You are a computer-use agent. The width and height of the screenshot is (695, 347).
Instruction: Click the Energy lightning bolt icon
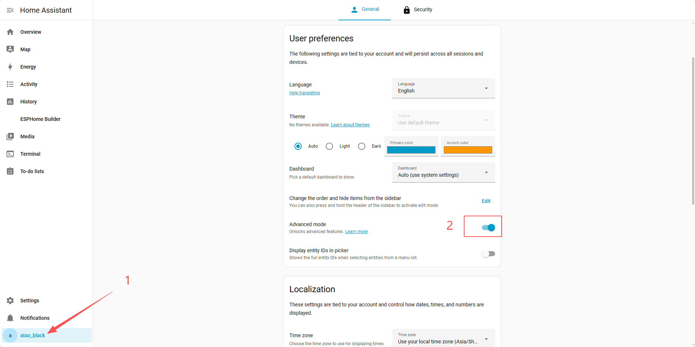pyautogui.click(x=10, y=67)
